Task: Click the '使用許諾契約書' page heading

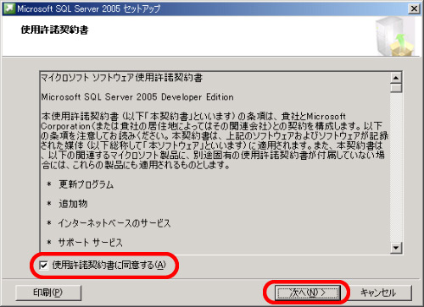Action: point(54,30)
